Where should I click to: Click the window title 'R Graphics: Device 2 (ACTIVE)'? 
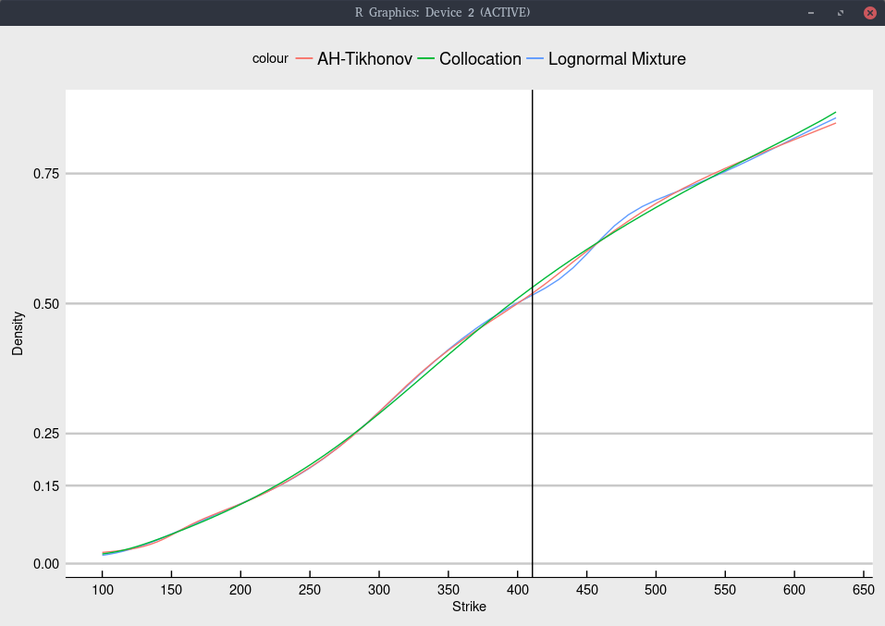442,12
